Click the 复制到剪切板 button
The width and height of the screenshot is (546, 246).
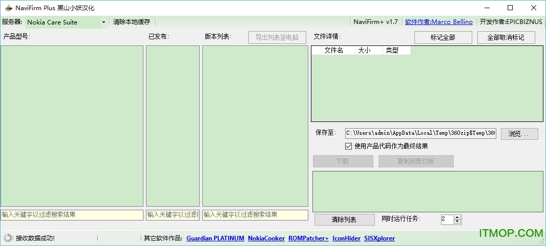416,161
